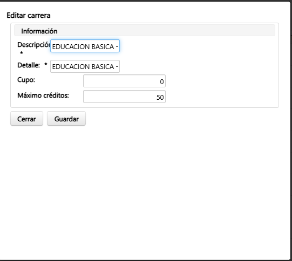
Task: Focus the Descripción text field
Action: click(x=85, y=46)
